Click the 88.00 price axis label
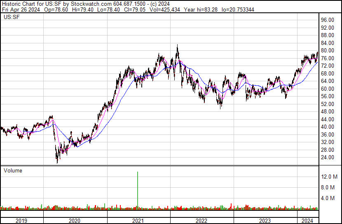Viewport: 342px width, 224px height. [328, 35]
